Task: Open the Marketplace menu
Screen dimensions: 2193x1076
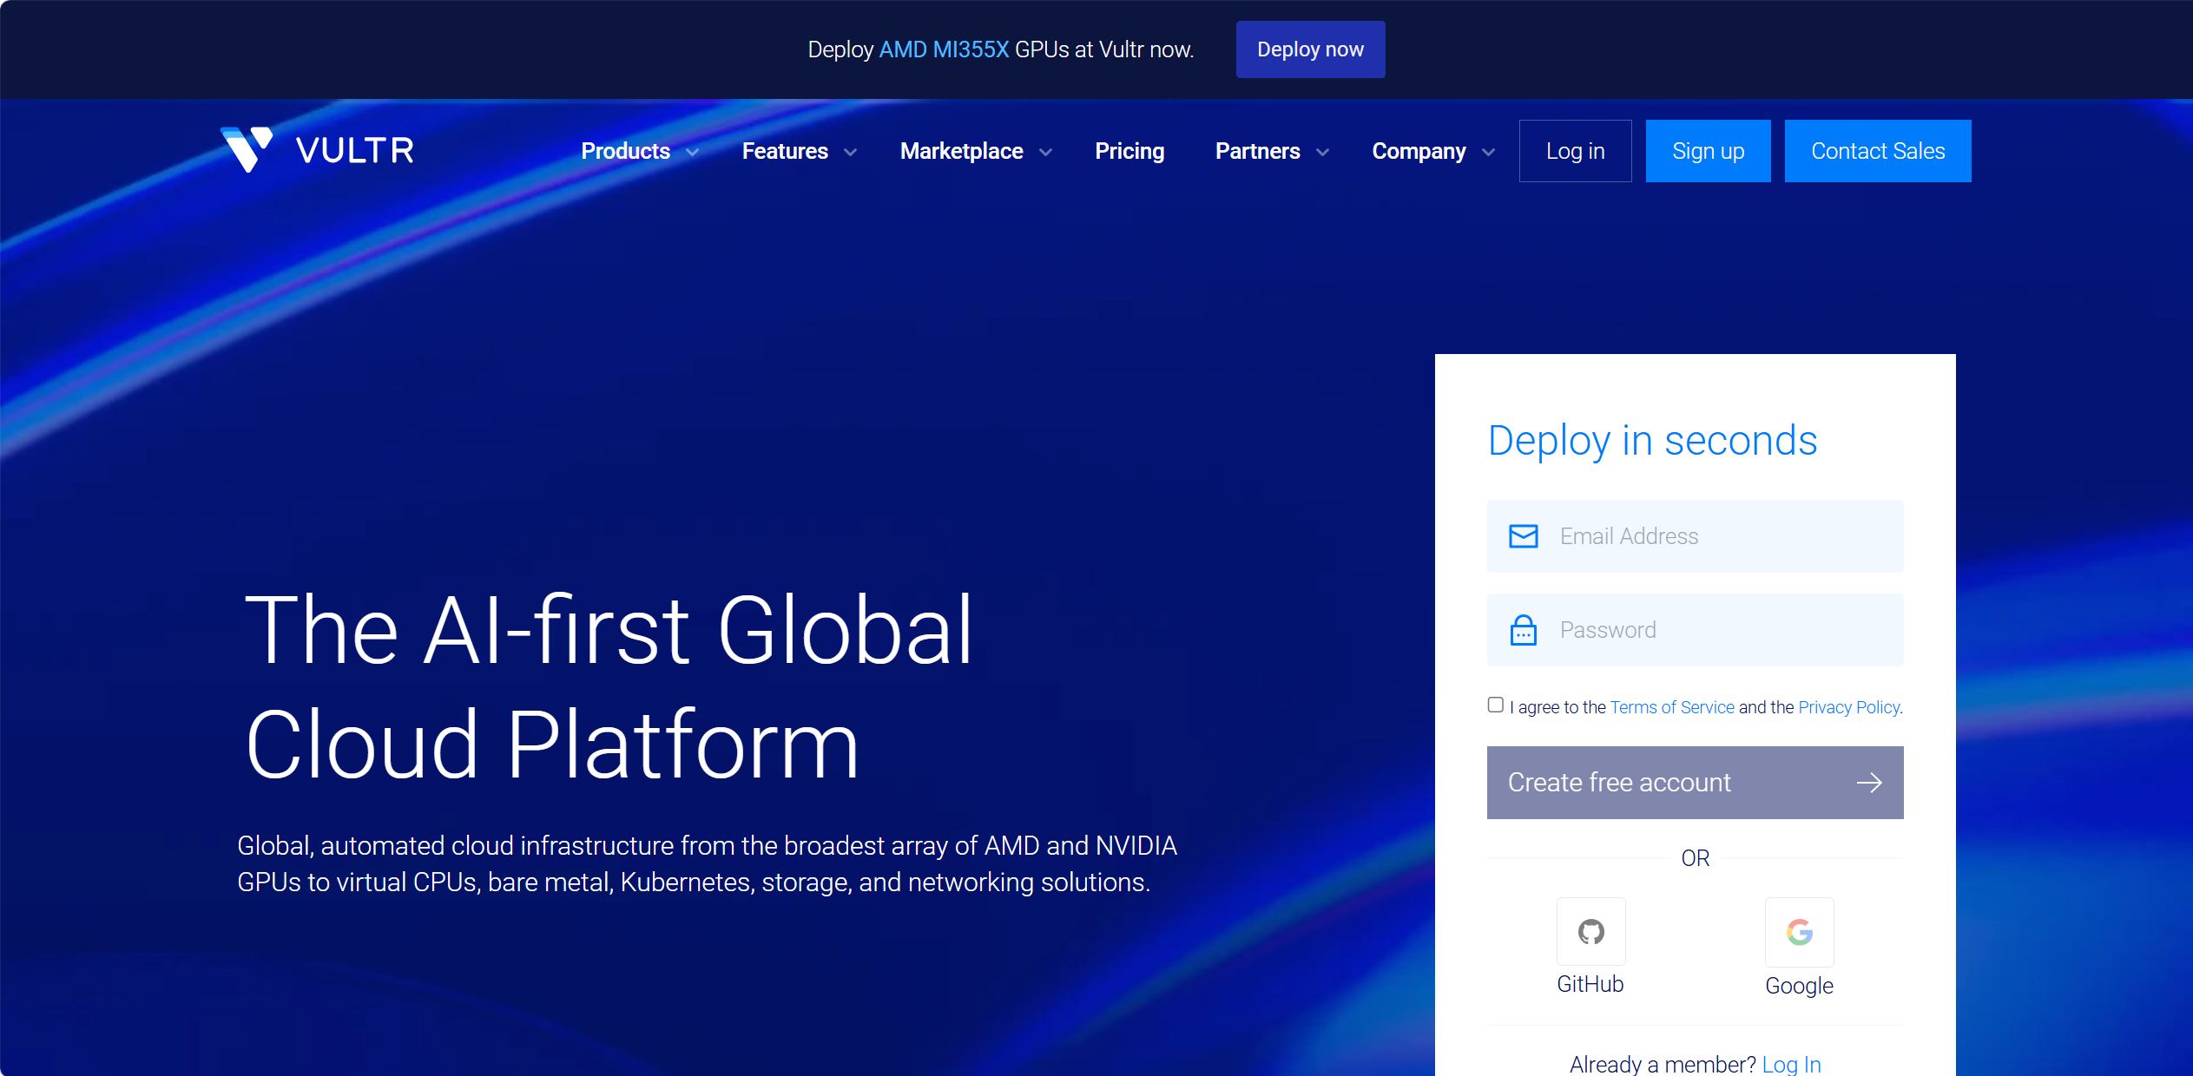Action: pos(961,151)
